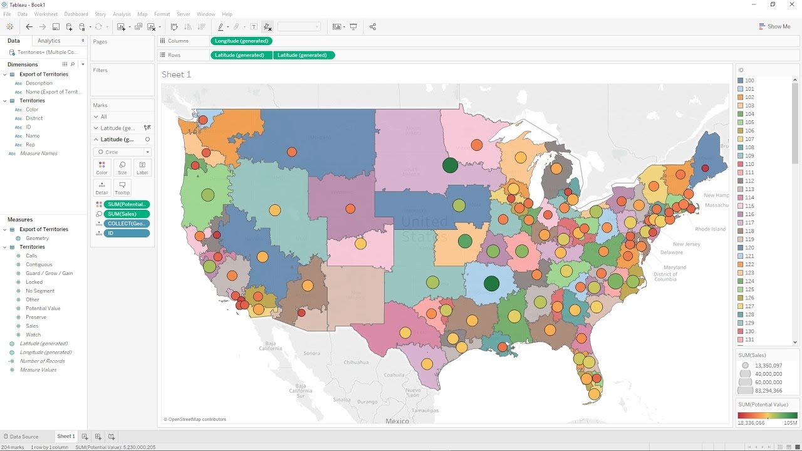
Task: Open the Map menu
Action: point(142,14)
